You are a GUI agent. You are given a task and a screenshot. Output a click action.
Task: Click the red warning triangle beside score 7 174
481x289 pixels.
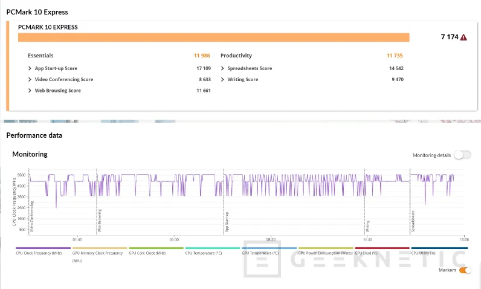tap(463, 37)
